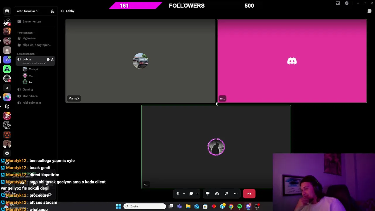
Task: Edit Kanaalstatus kiezen channel status
Action: coord(34,63)
